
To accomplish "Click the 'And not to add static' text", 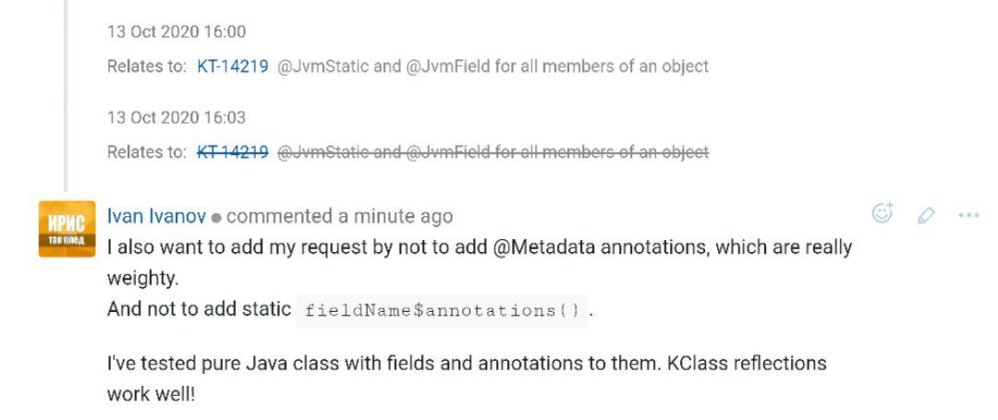I will 199,309.
